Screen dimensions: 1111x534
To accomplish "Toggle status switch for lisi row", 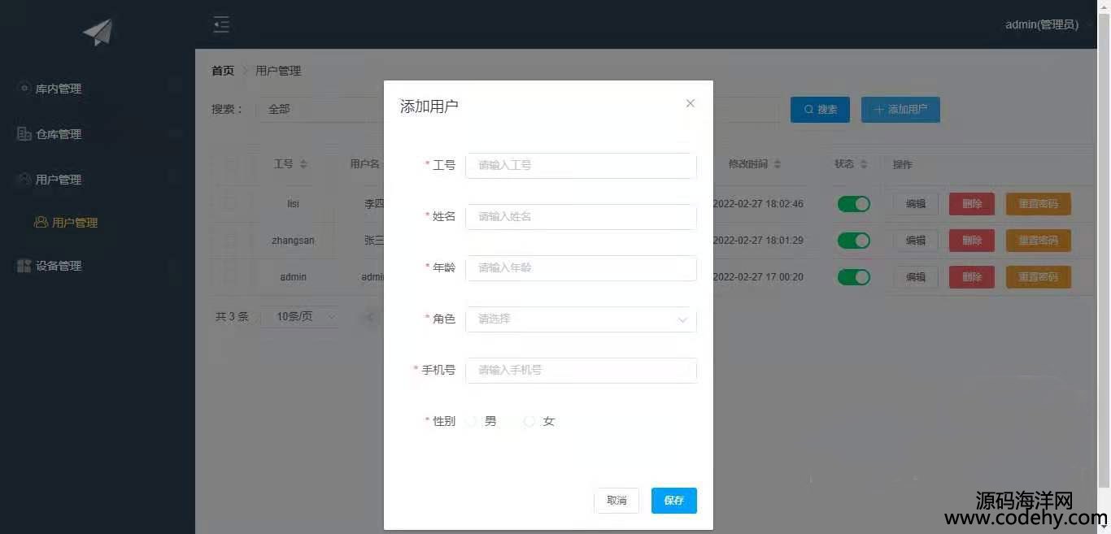I will [854, 204].
